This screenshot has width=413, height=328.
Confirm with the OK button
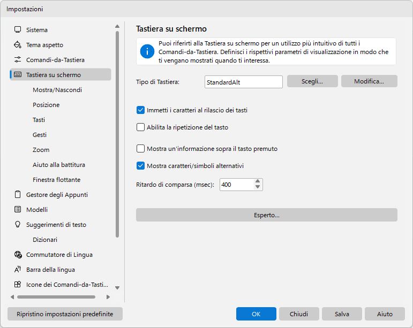pyautogui.click(x=256, y=314)
